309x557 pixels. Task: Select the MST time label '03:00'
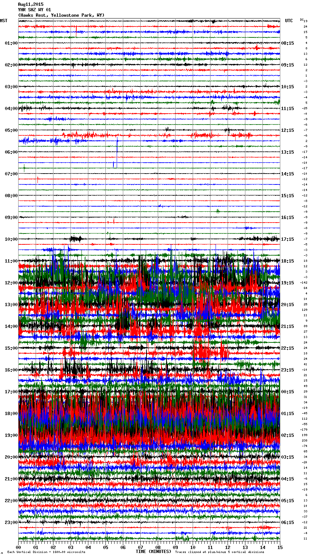pos(11,87)
